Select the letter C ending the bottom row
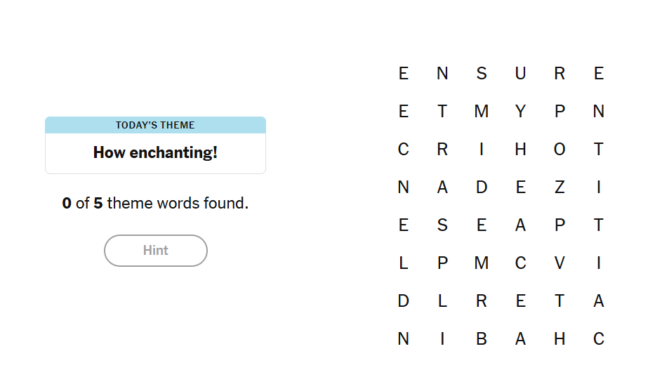 pos(598,339)
